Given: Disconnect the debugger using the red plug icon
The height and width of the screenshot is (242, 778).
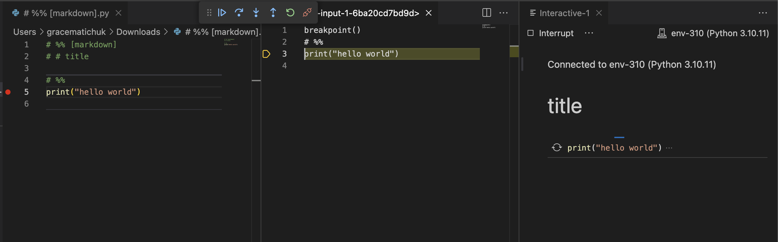Looking at the screenshot, I should coord(307,12).
